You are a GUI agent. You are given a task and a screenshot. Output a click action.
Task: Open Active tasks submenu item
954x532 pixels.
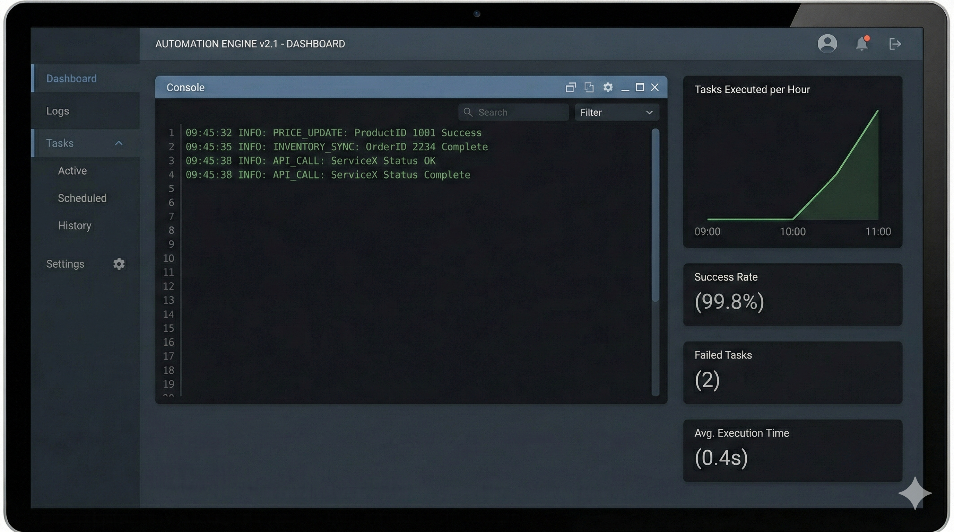pos(72,170)
